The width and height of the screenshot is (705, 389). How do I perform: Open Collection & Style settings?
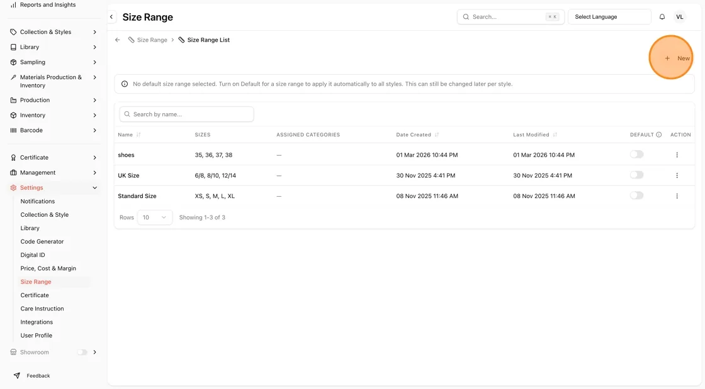pyautogui.click(x=45, y=215)
